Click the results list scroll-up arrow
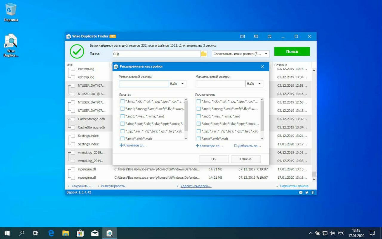 click(314, 71)
